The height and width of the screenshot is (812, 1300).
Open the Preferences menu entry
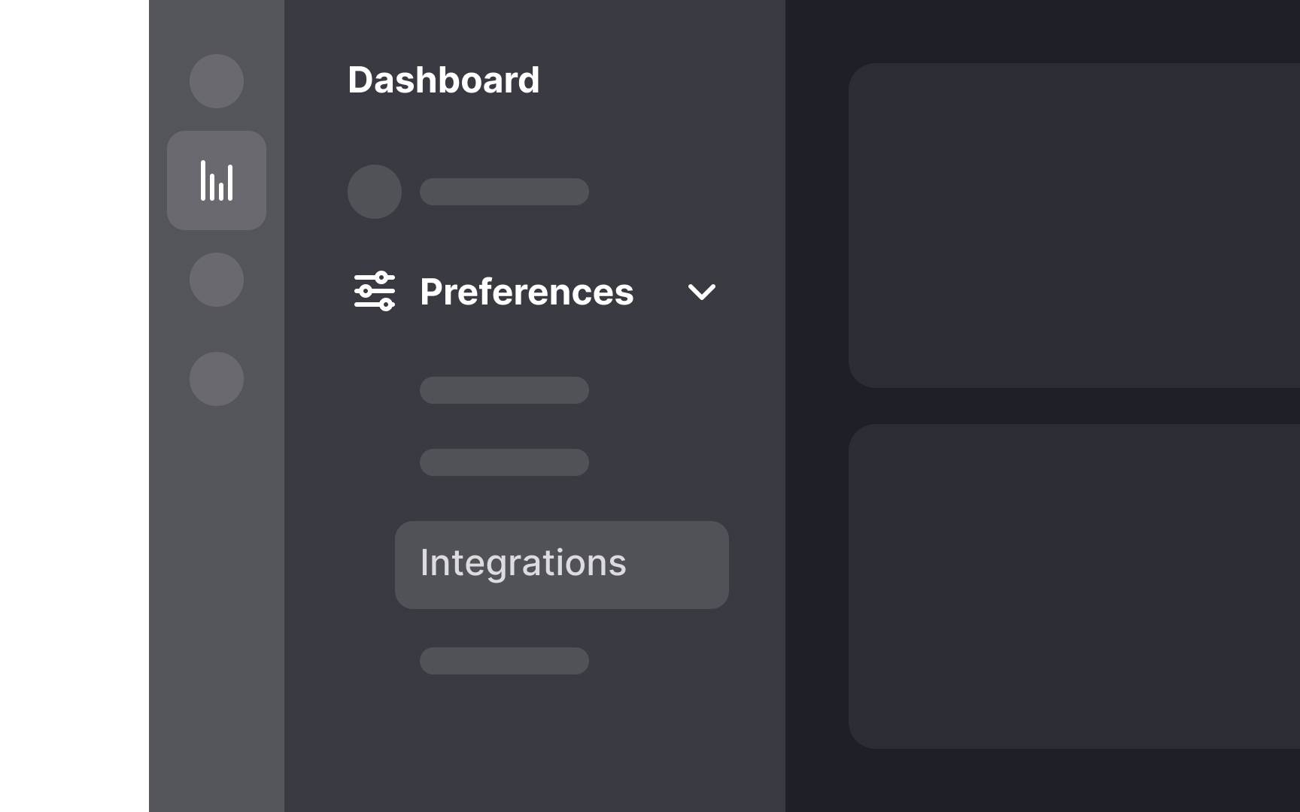(526, 292)
